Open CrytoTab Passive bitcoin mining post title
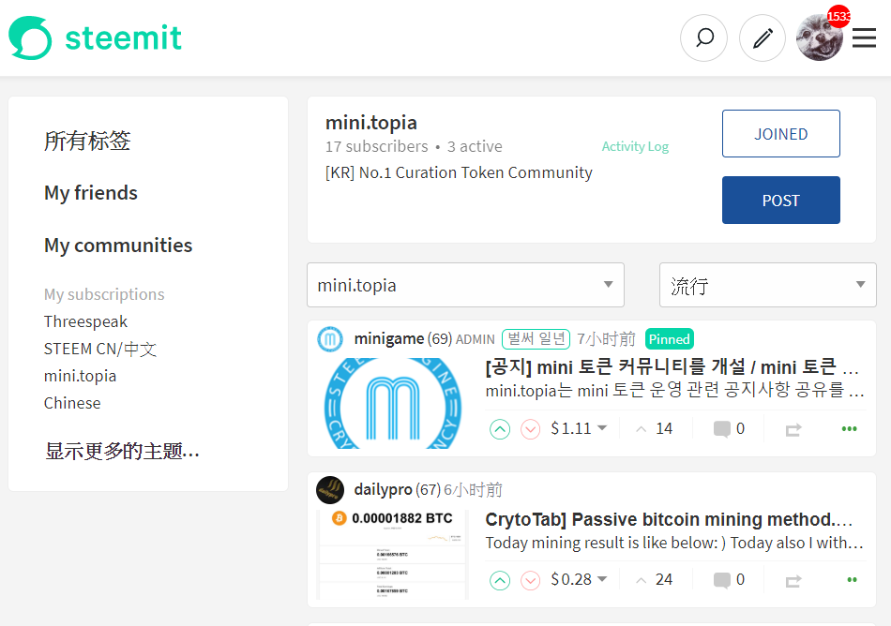Image resolution: width=891 pixels, height=626 pixels. pyautogui.click(x=669, y=519)
